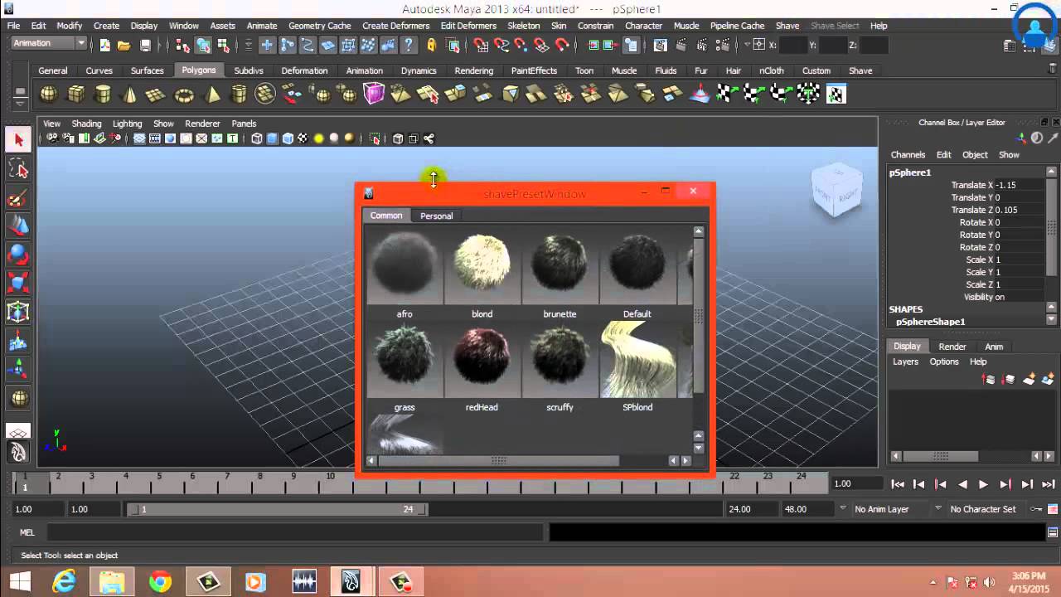This screenshot has width=1061, height=597.
Task: Click the New scene icon
Action: [104, 45]
